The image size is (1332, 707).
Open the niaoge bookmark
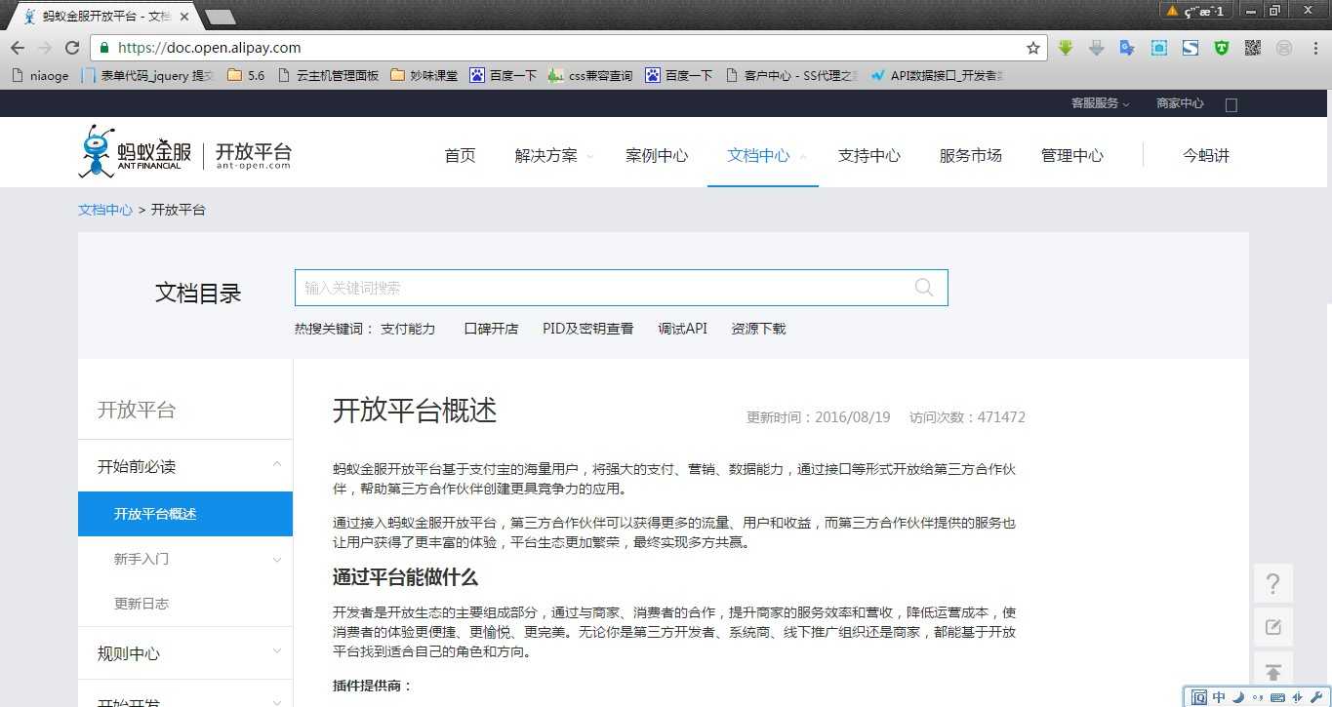click(40, 75)
